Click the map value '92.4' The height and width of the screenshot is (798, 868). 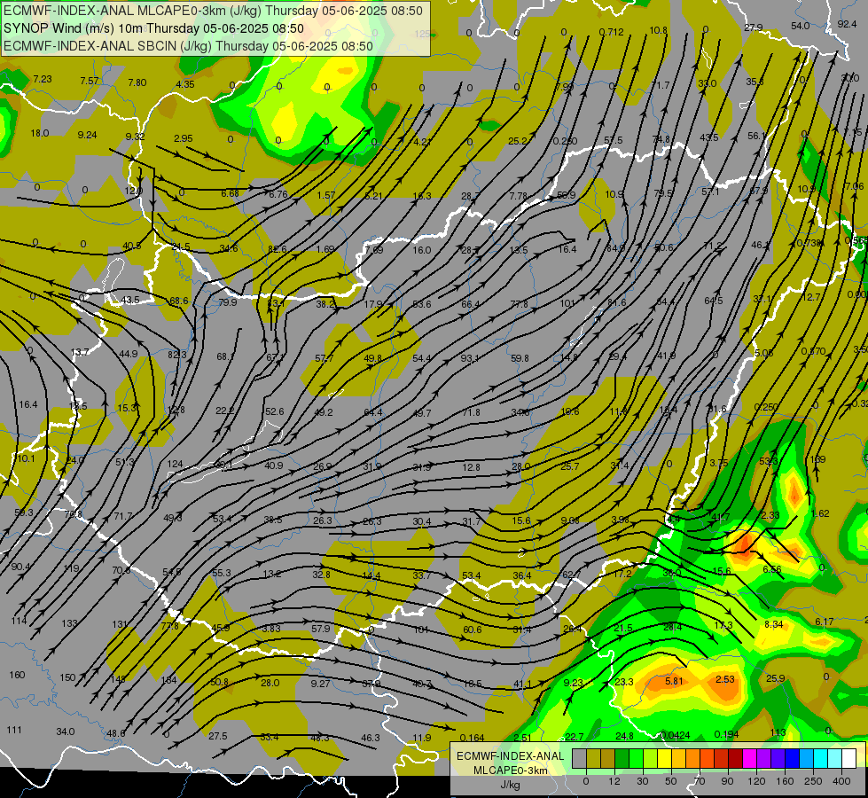[847, 24]
